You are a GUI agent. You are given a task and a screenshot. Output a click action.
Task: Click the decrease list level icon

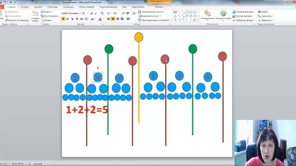(x=123, y=13)
